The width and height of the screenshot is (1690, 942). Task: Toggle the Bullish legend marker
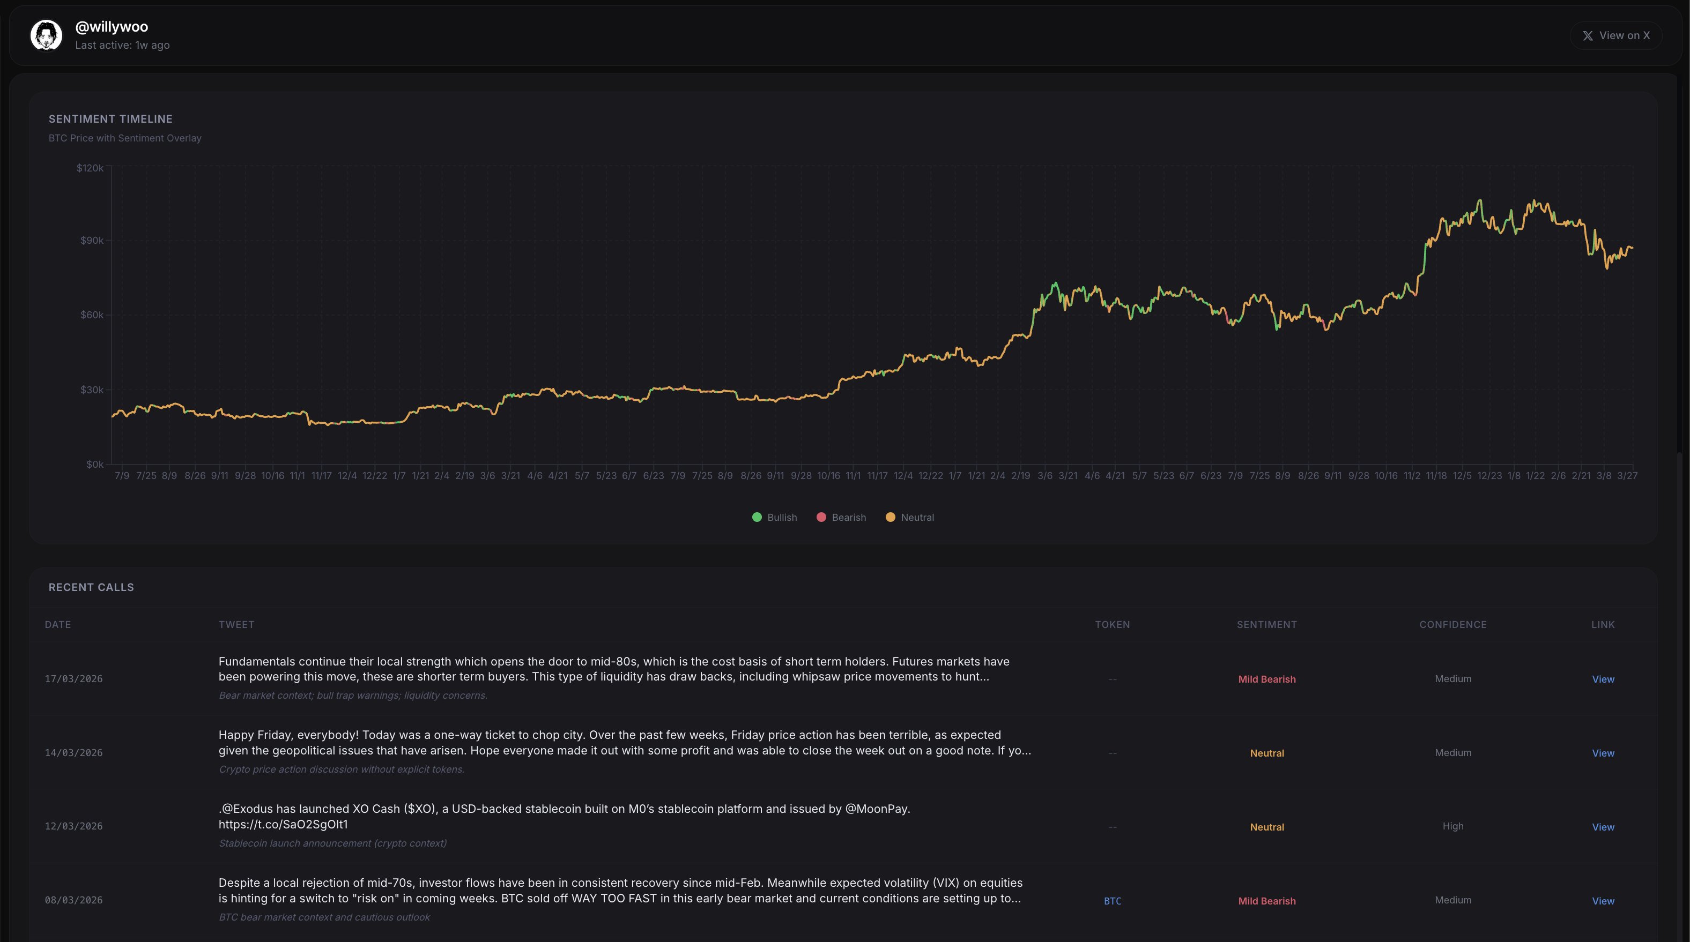(x=757, y=517)
